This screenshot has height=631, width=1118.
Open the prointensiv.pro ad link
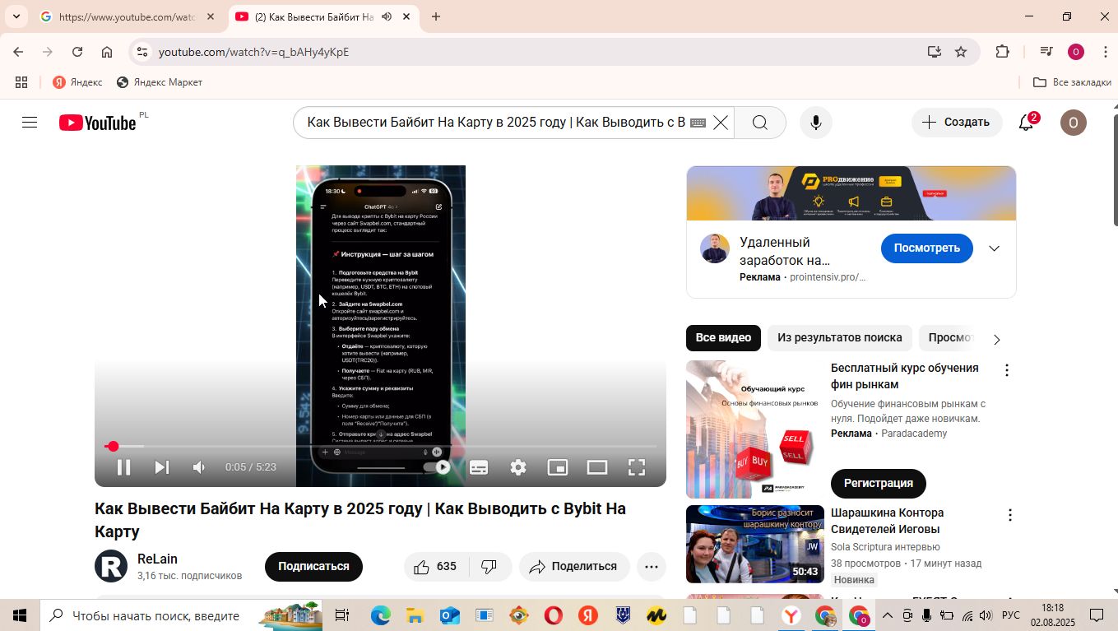828,277
